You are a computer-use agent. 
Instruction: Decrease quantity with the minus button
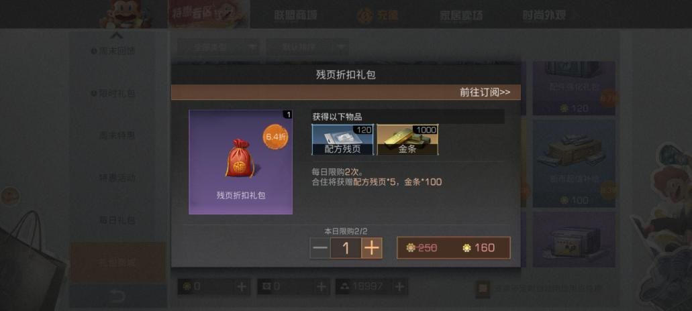[x=320, y=248]
